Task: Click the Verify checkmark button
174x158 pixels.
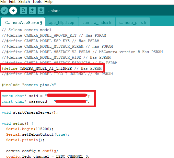Action: 4,11
